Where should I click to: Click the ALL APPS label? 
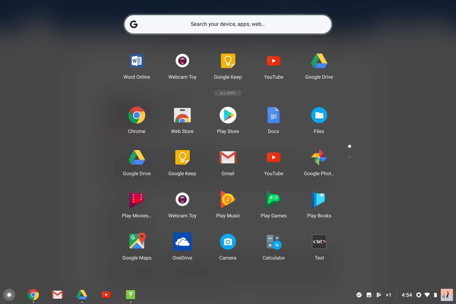coord(228,93)
